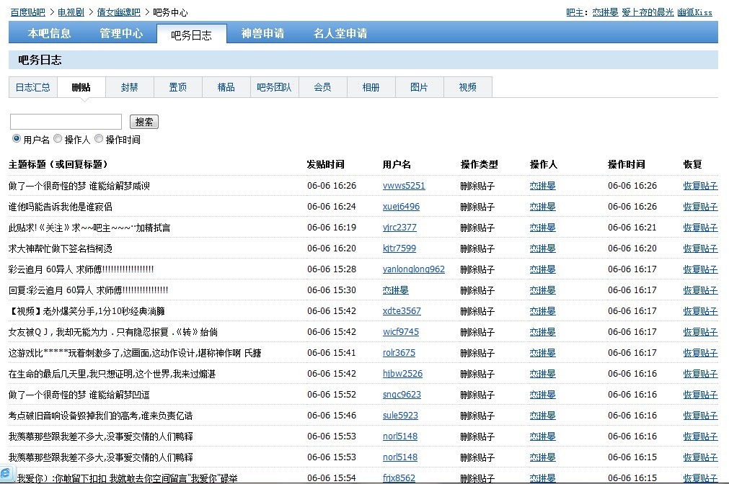Screen dimensions: 729x484
Task: Open the 电视剧 breadcrumb link
Action: (71, 12)
